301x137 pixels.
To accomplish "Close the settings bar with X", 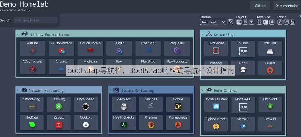I will tap(300, 17).
